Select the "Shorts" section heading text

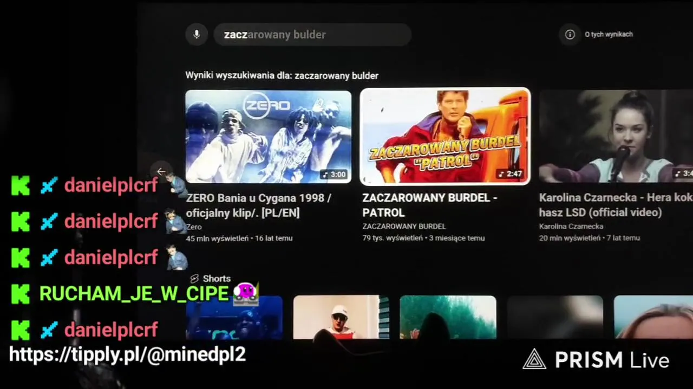217,279
